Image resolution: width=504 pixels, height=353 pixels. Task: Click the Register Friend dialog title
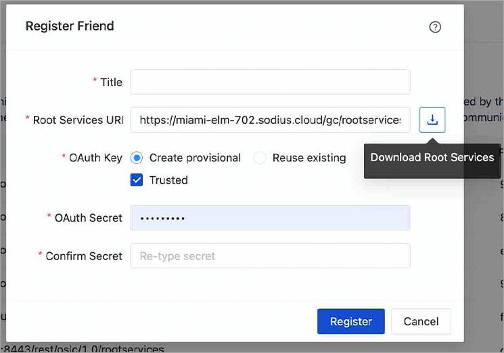(x=70, y=26)
